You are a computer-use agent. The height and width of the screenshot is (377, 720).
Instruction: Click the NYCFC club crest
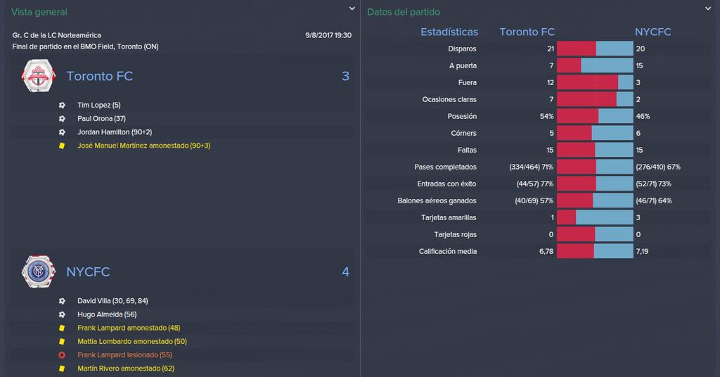tap(39, 271)
